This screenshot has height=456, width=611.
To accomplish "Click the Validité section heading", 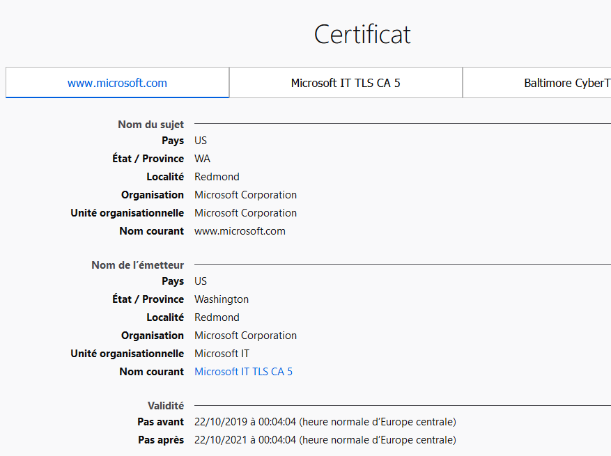I will click(166, 406).
